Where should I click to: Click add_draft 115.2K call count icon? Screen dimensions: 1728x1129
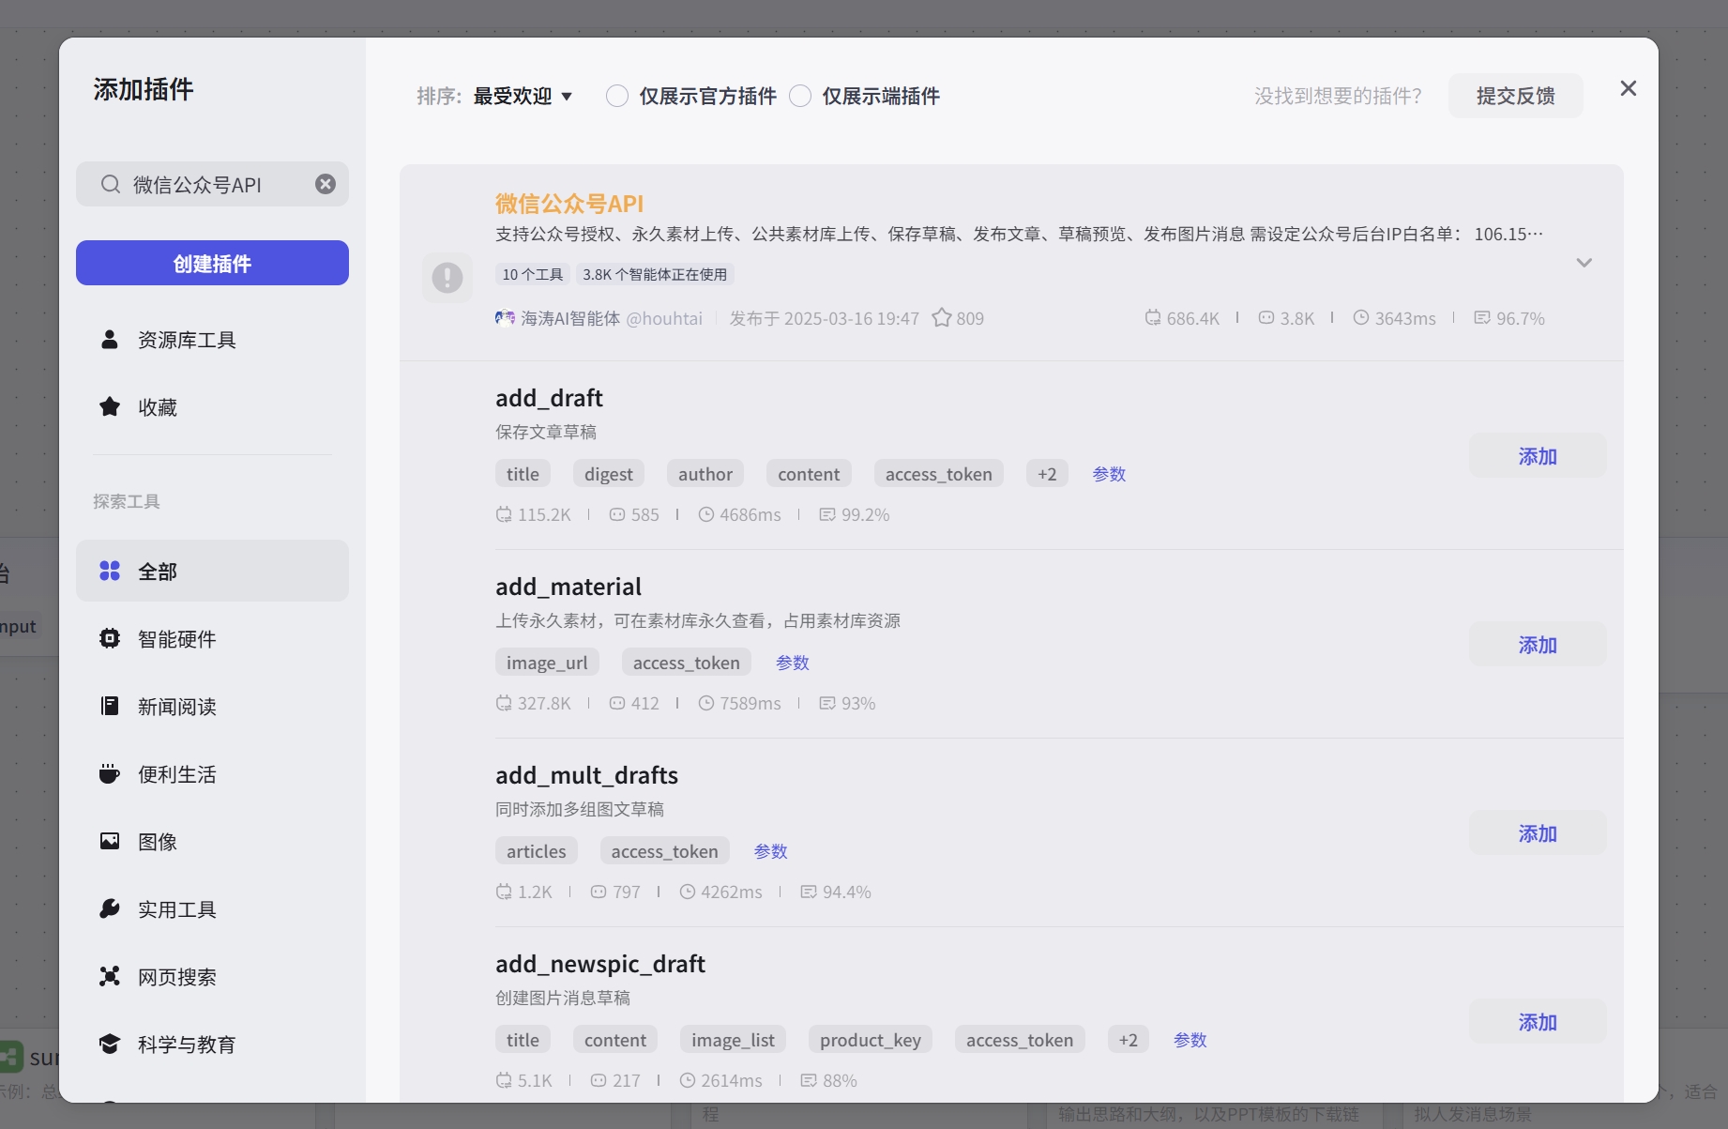(504, 514)
